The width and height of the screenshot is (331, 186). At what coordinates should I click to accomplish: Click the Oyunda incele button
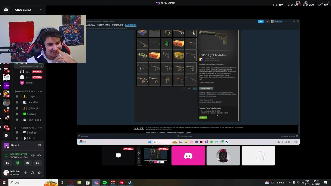(206, 89)
